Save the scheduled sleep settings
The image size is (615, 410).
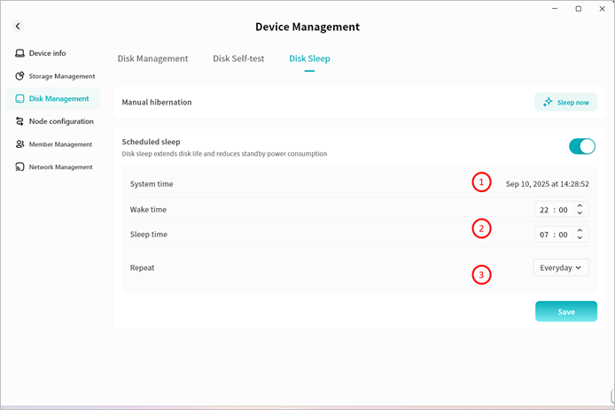coord(565,312)
